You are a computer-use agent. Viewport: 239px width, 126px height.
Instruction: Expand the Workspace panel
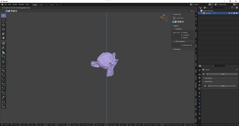pos(173,49)
